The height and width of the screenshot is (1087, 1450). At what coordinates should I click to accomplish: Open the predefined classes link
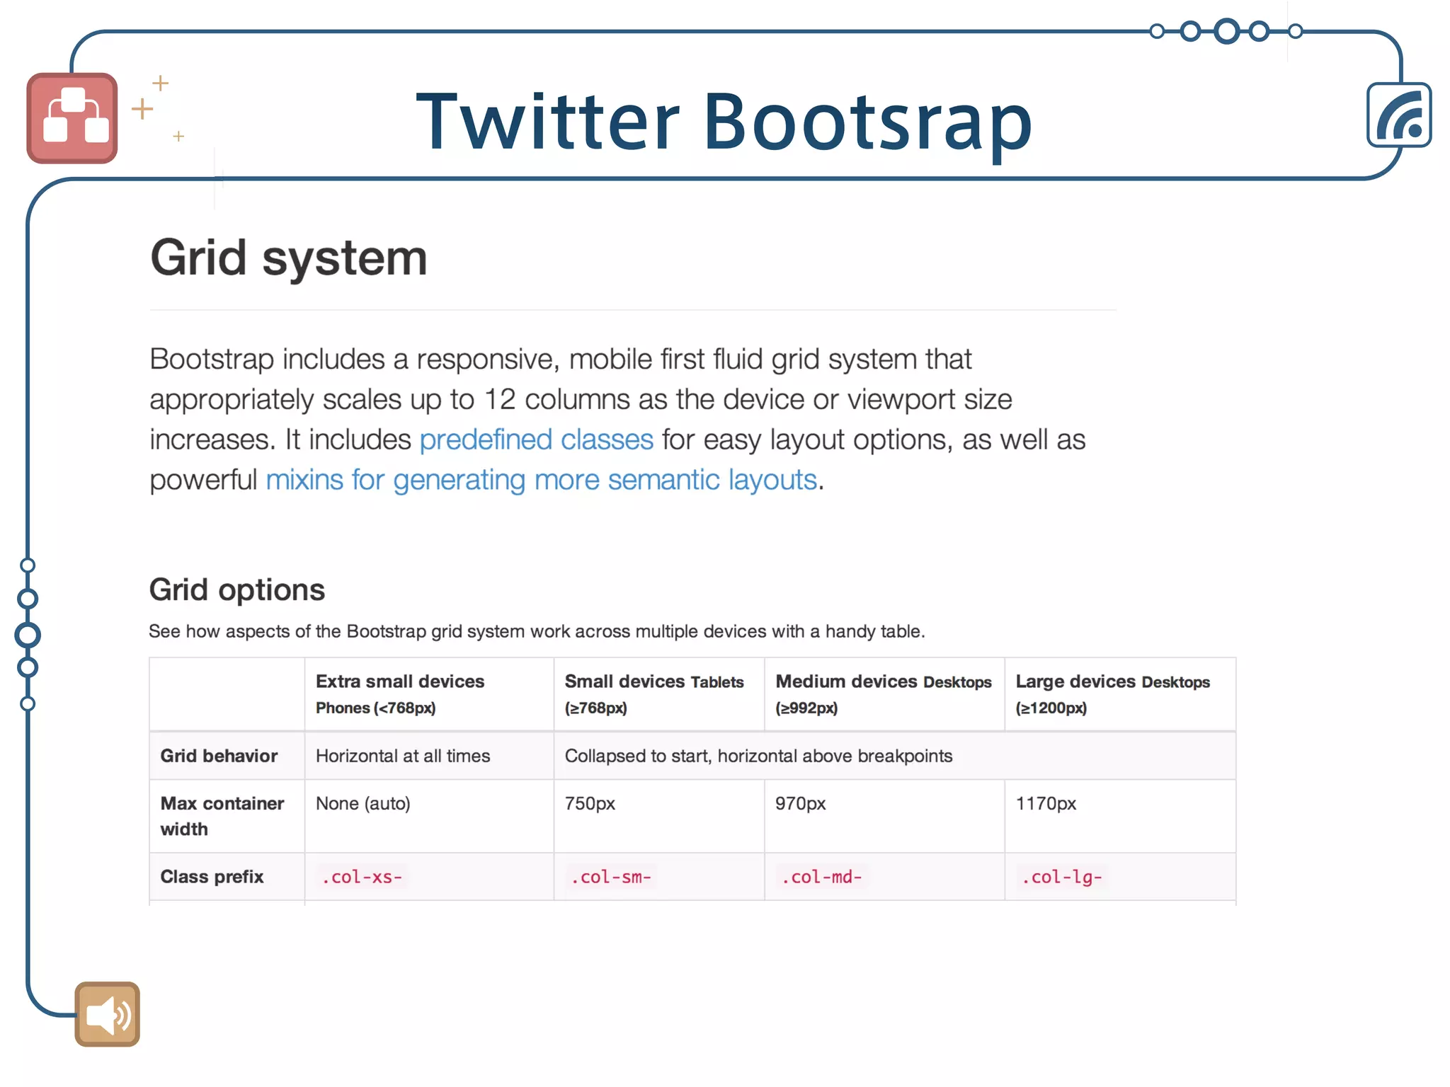tap(536, 439)
